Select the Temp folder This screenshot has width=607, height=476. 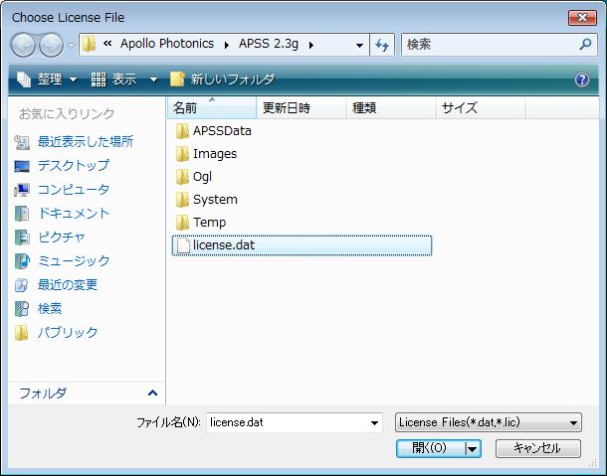point(209,223)
